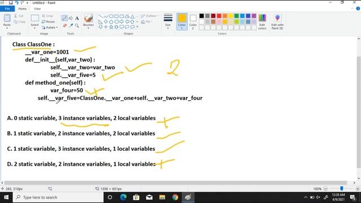Choose the Right triangle shape
The image size is (361, 203).
click(100, 21)
